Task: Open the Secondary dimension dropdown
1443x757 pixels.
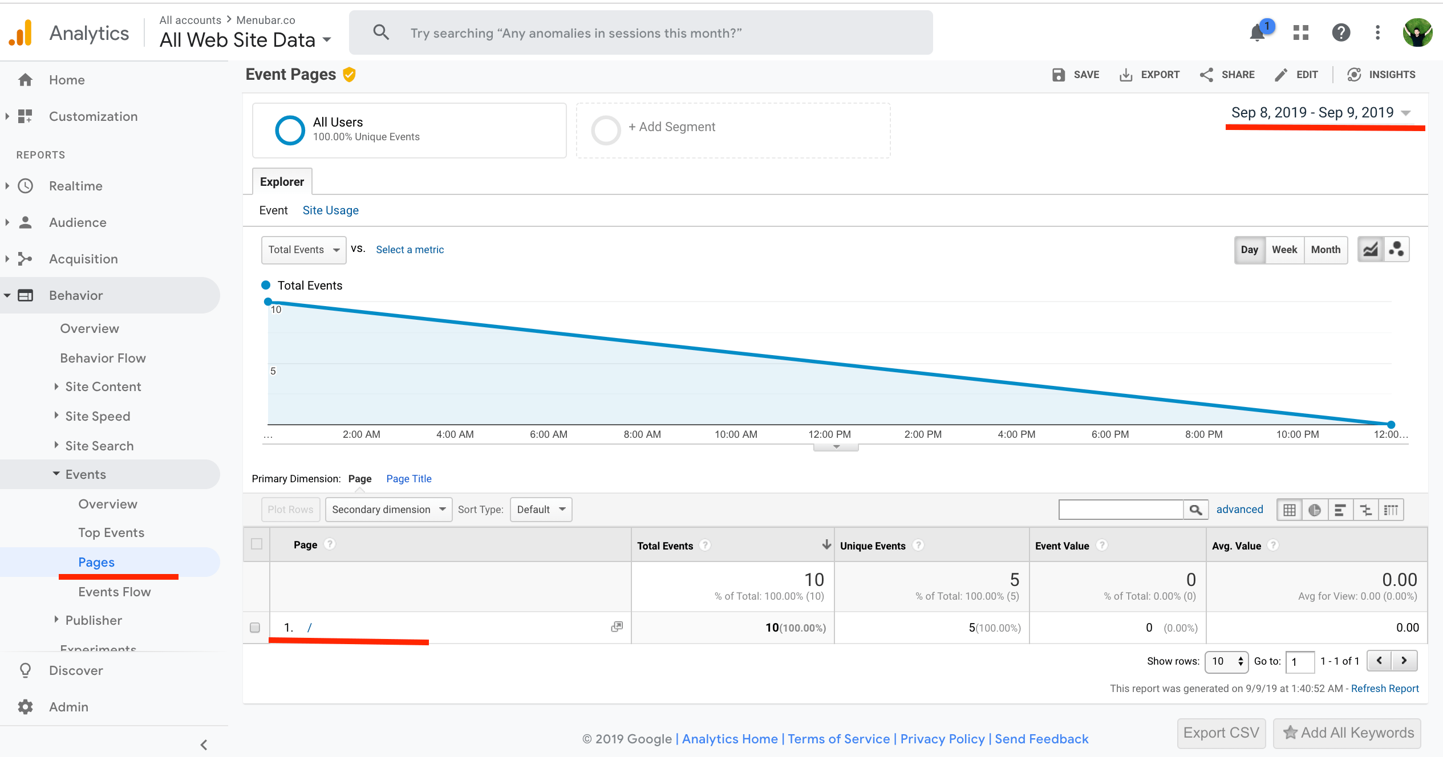Action: pyautogui.click(x=388, y=510)
